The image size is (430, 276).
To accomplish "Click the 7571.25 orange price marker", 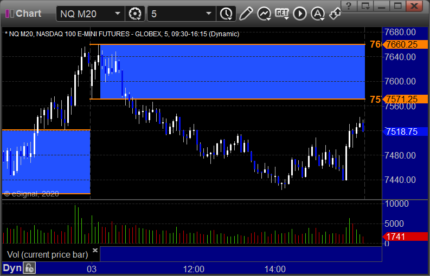I will point(405,99).
